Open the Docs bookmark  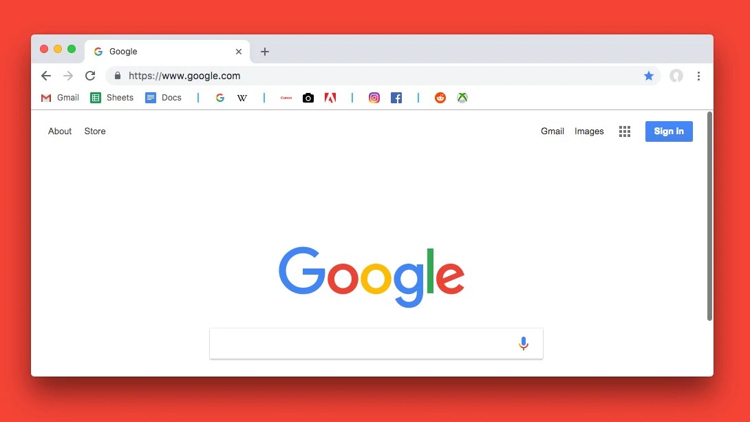tap(164, 98)
